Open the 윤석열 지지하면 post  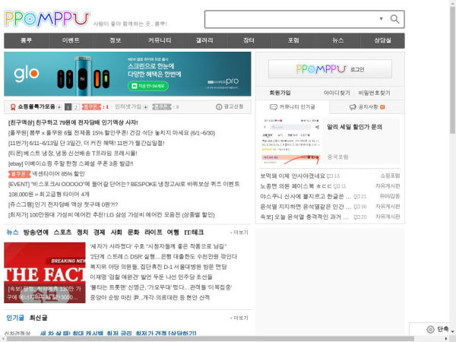point(306,207)
